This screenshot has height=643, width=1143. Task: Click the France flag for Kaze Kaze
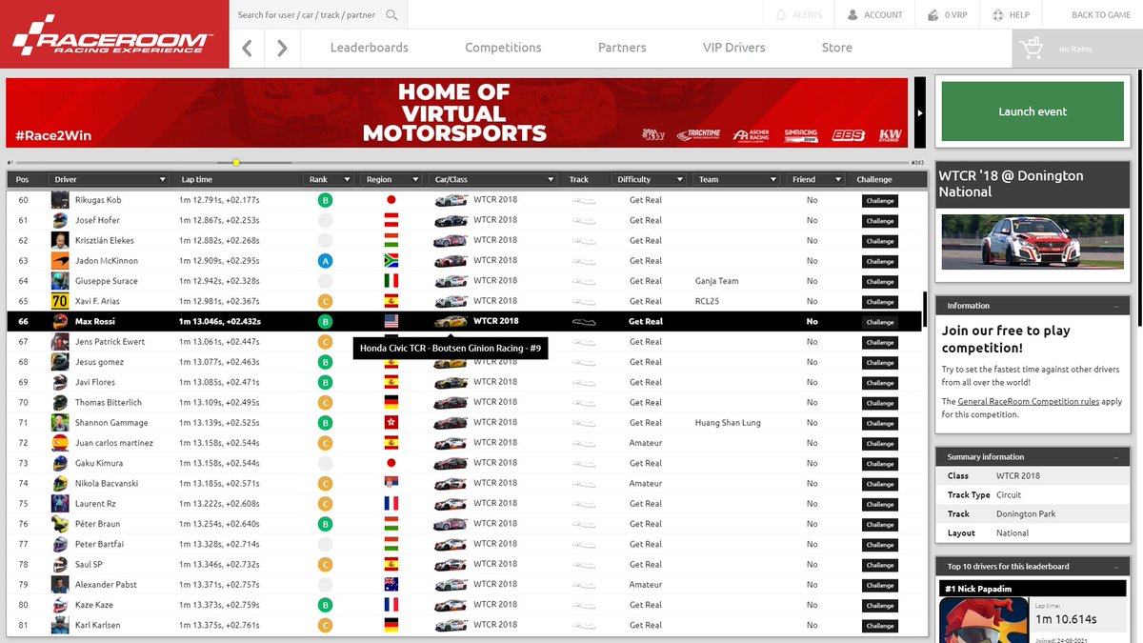(391, 605)
